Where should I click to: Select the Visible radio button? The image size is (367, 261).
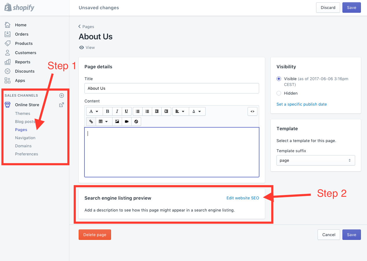[279, 79]
